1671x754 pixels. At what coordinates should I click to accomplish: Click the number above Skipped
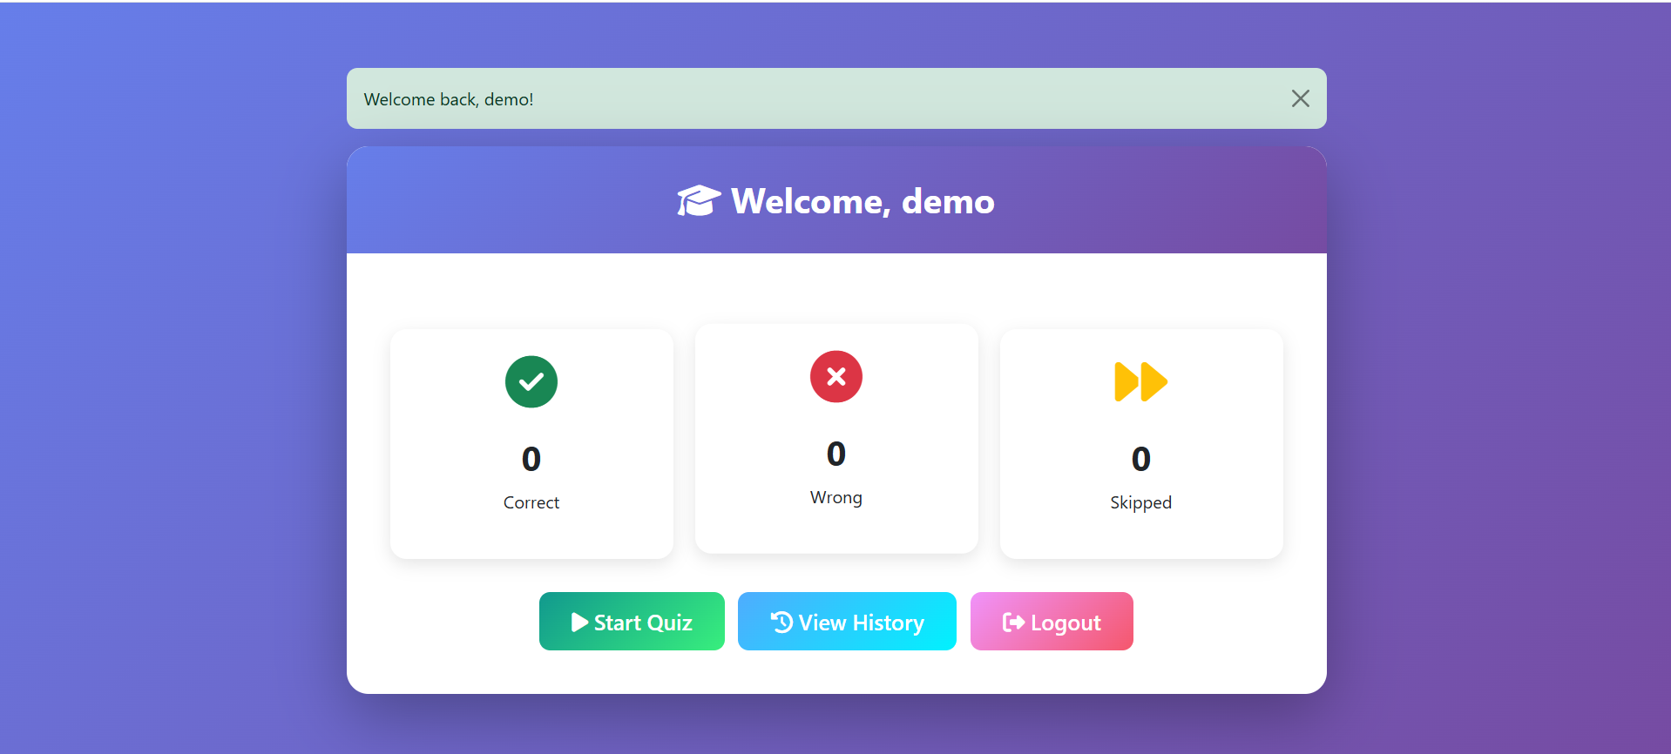click(x=1140, y=459)
